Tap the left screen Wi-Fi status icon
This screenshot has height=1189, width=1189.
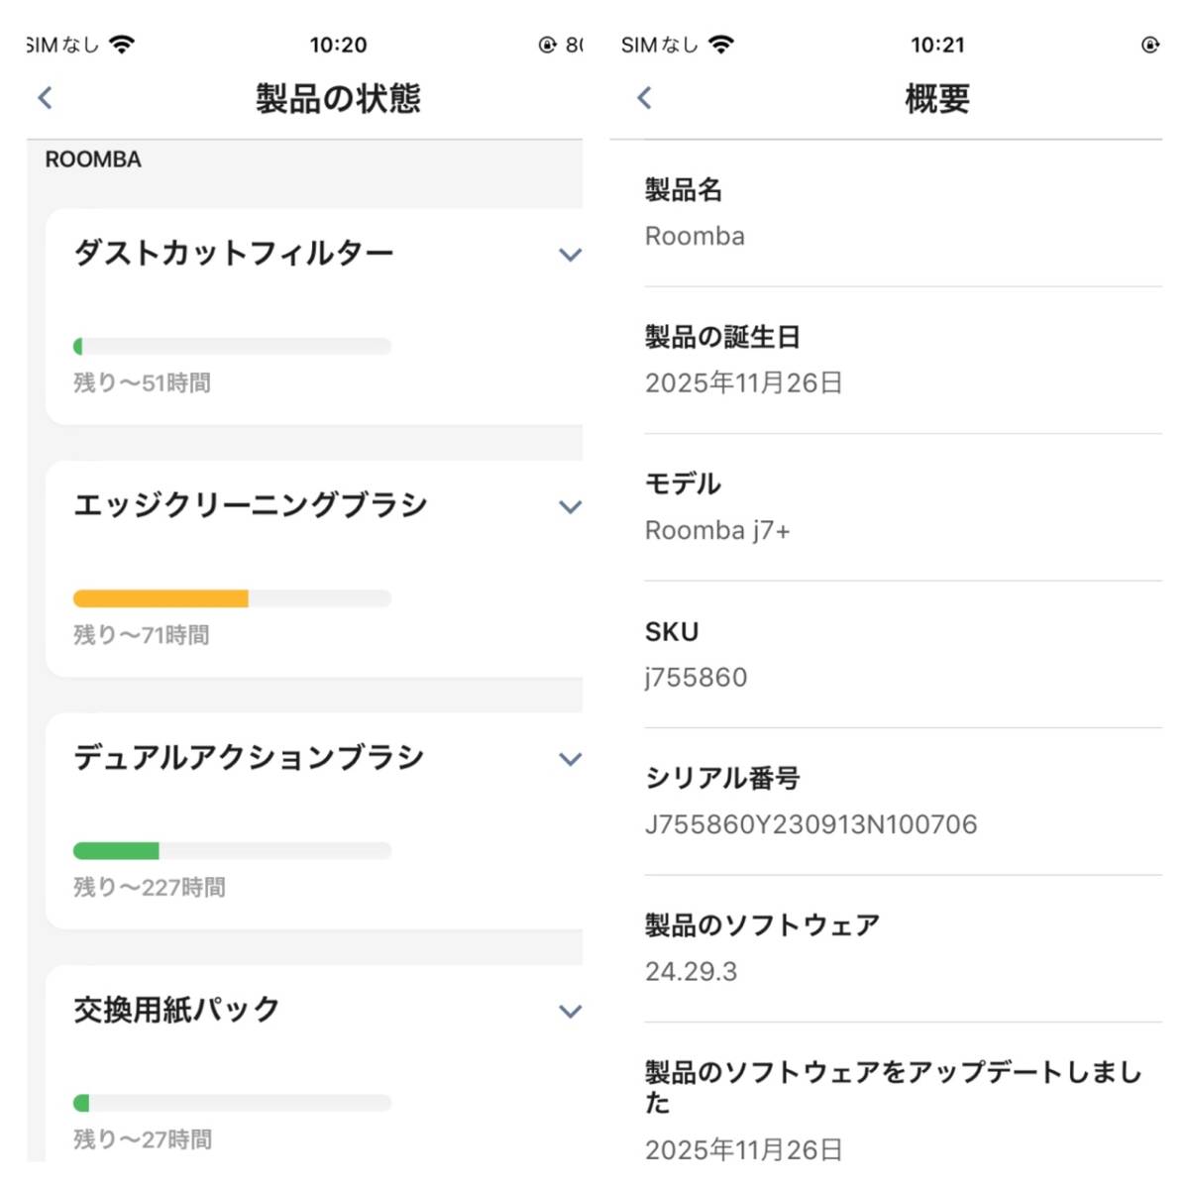click(122, 45)
